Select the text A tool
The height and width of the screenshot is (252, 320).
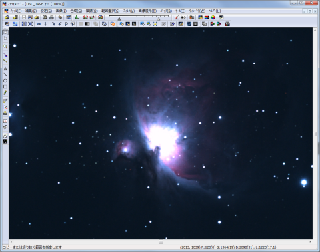pos(5,69)
